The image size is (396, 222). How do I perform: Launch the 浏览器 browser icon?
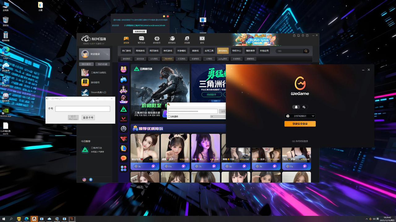[x=187, y=39]
